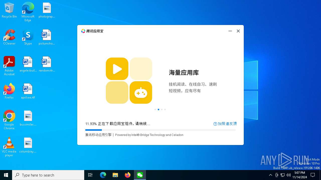Open the Firefox desktop shortcut
The image size is (321, 180).
(x=9, y=91)
